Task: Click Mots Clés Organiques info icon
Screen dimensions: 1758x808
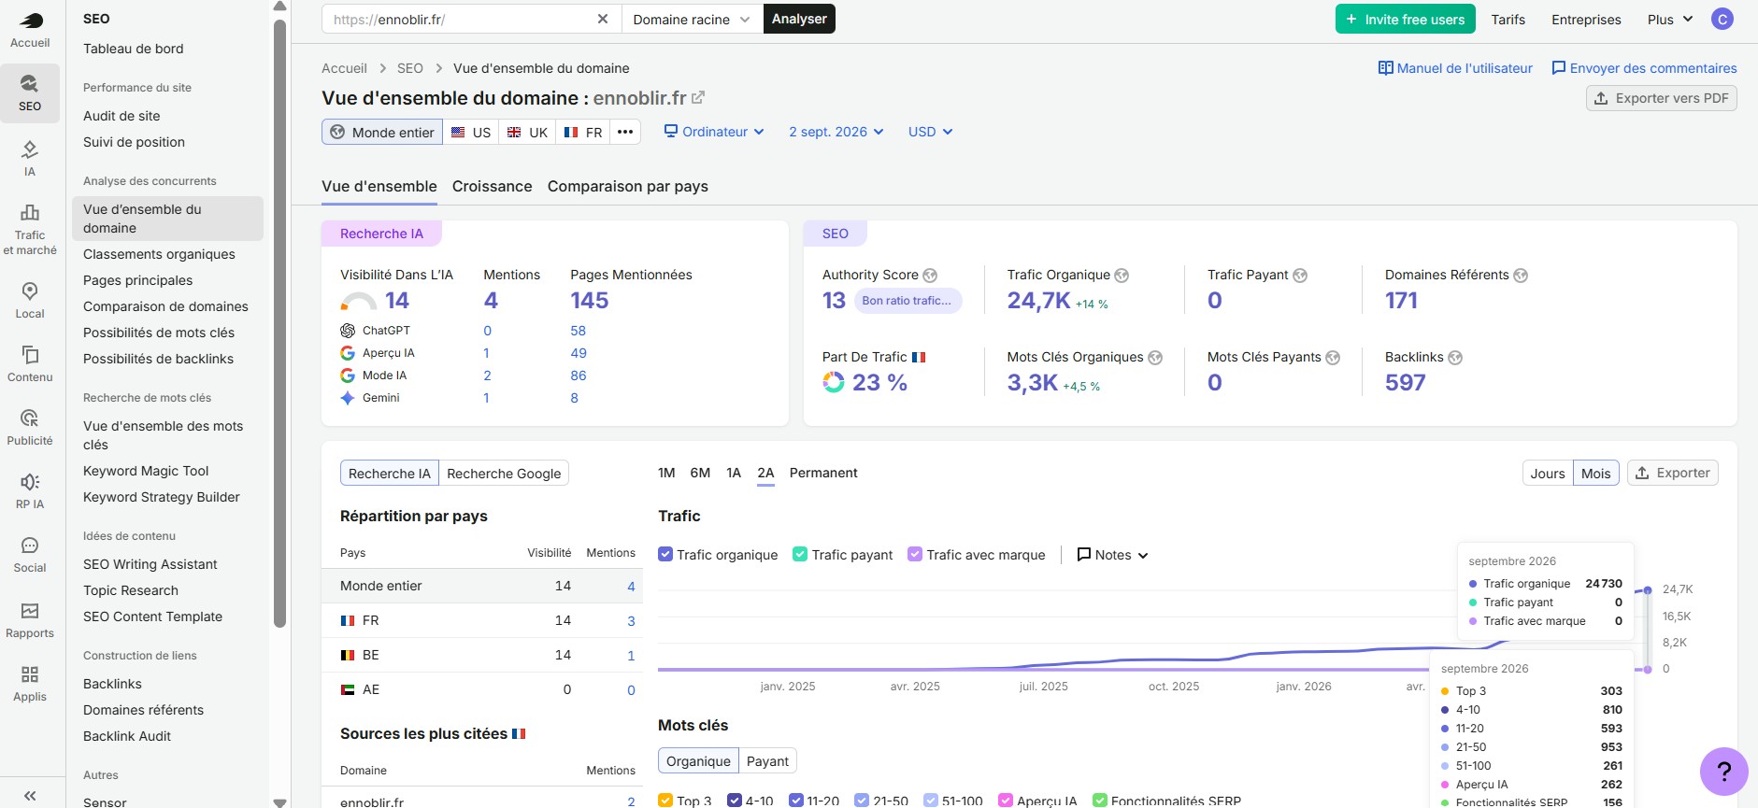Action: click(x=1155, y=358)
